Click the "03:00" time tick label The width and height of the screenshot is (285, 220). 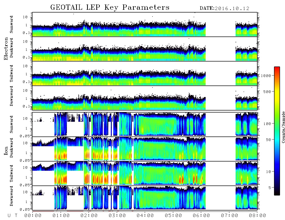click(117, 216)
